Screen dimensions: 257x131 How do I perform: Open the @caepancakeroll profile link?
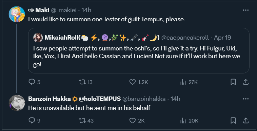point(185,38)
